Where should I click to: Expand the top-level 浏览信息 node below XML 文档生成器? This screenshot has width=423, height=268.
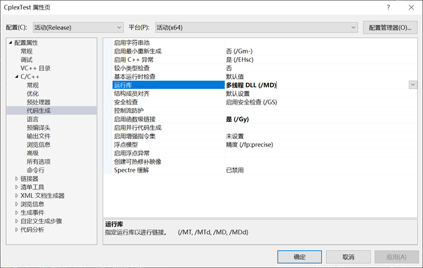click(17, 204)
